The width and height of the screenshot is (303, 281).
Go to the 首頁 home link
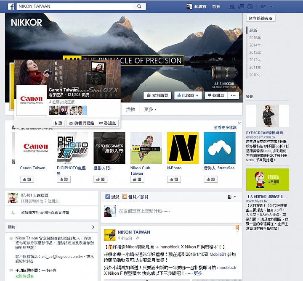click(x=216, y=7)
